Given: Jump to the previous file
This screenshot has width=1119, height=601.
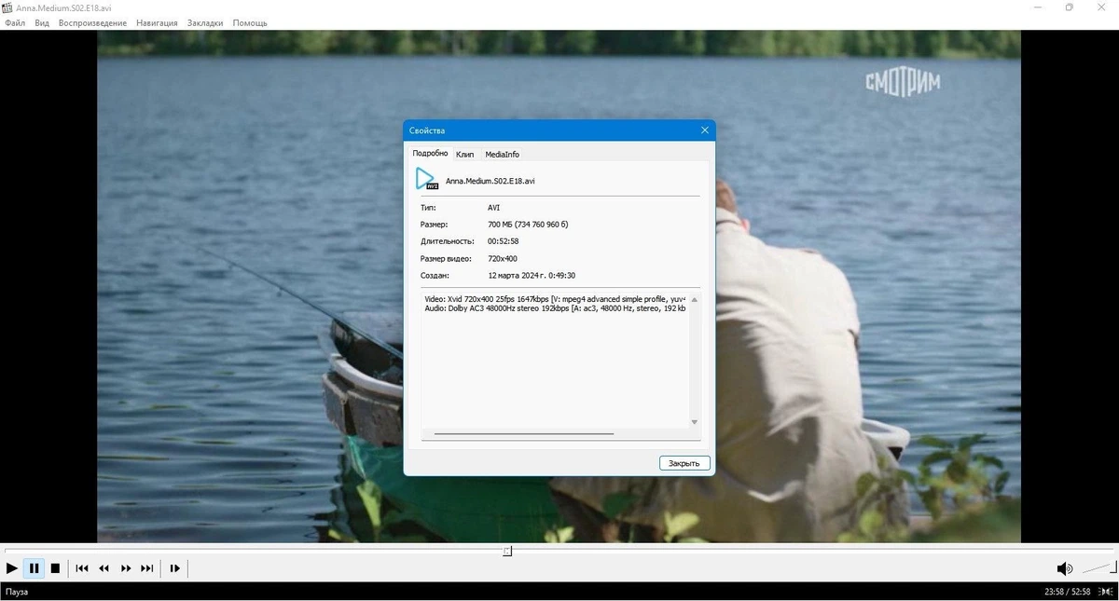Looking at the screenshot, I should pos(82,567).
